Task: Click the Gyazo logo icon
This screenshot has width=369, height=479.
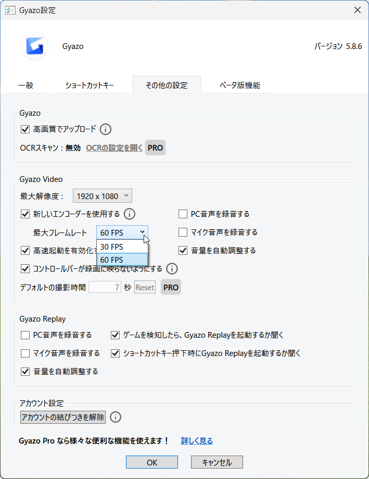Action: tap(34, 46)
